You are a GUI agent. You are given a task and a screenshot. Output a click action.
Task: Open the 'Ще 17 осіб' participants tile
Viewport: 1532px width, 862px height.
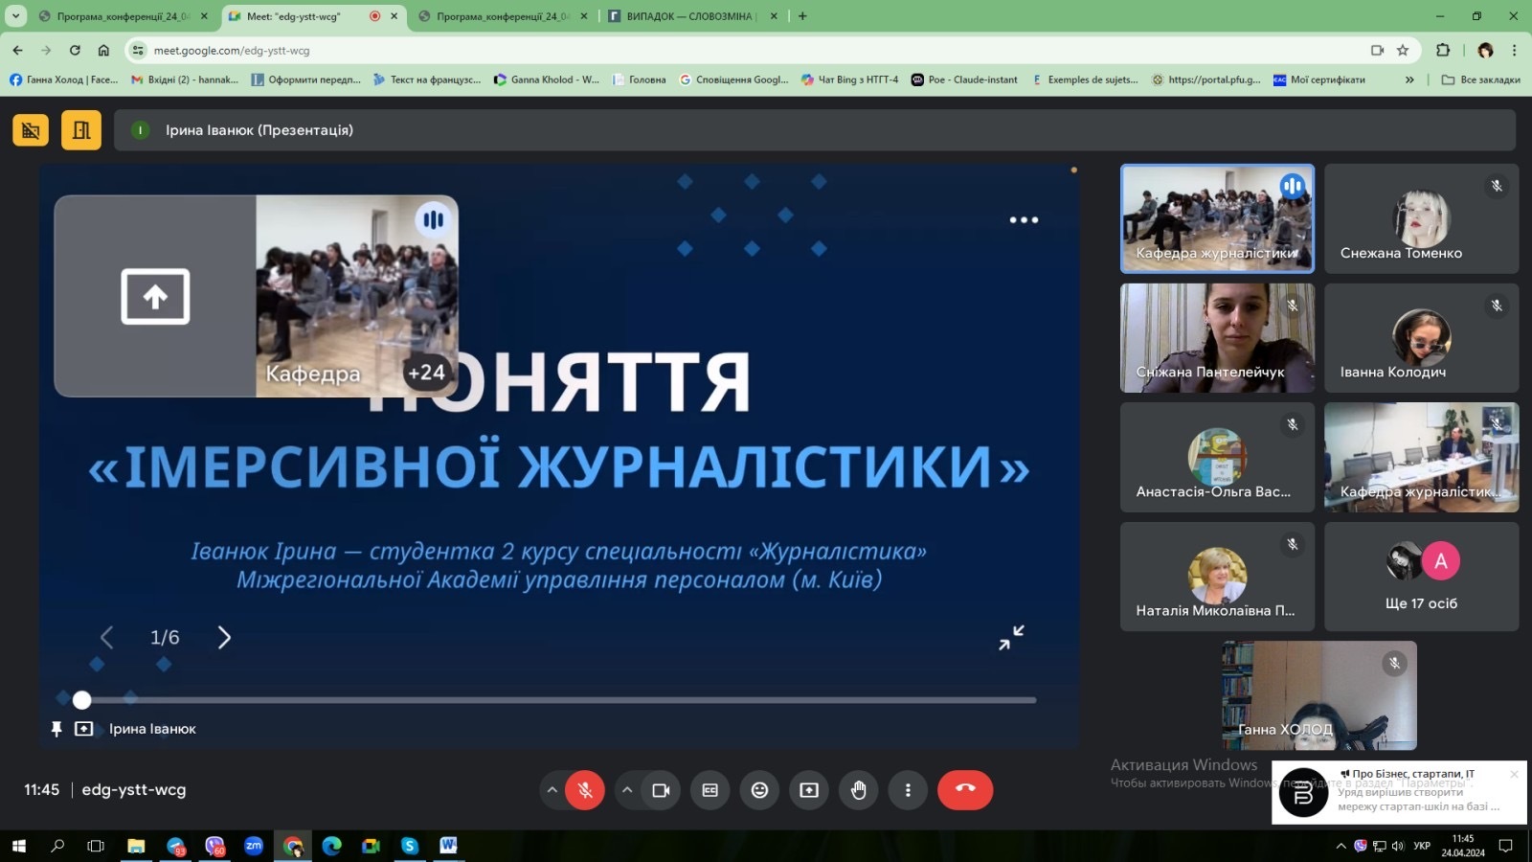pyautogui.click(x=1421, y=577)
